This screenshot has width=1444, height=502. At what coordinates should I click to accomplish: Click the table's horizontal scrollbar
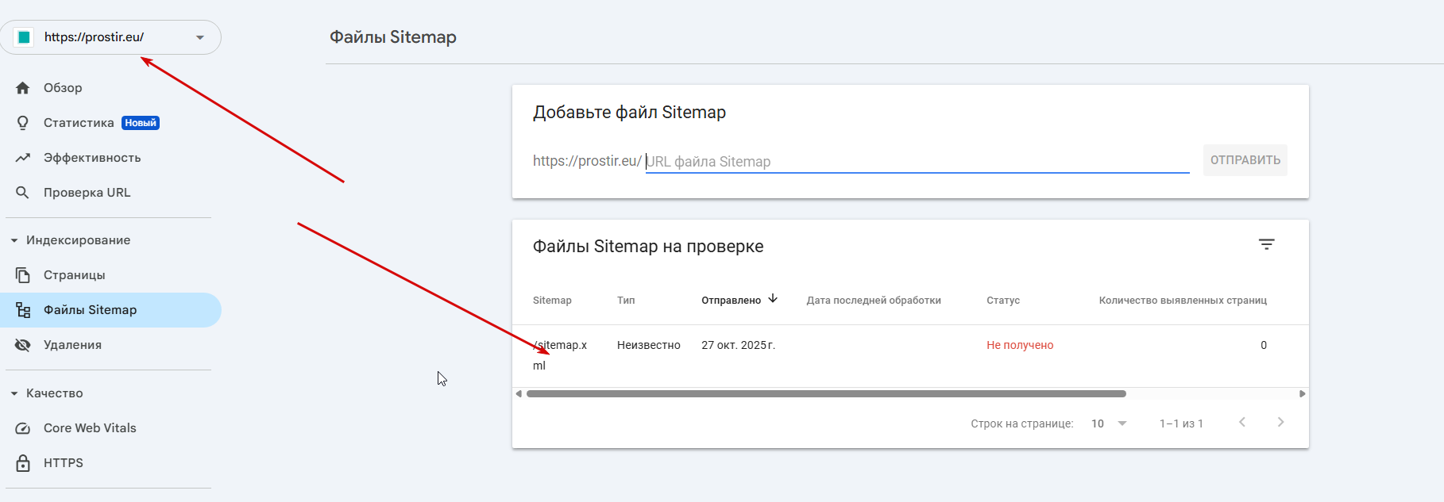[826, 393]
